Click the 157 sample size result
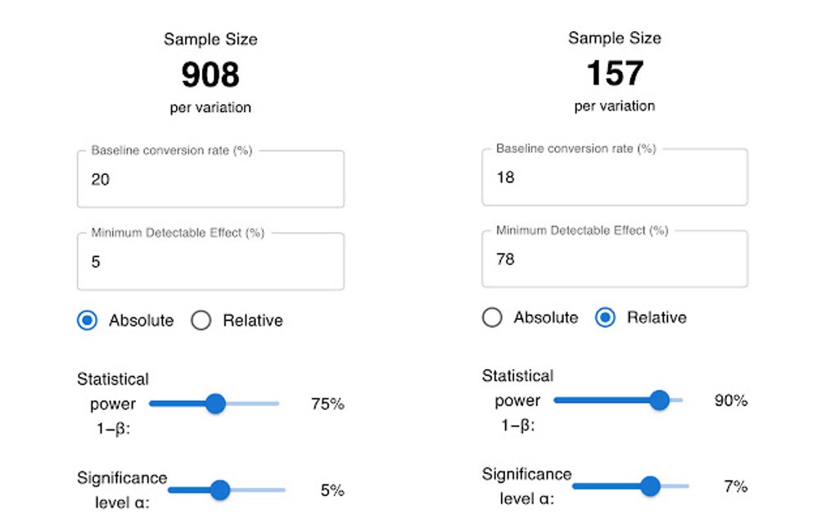 (615, 74)
